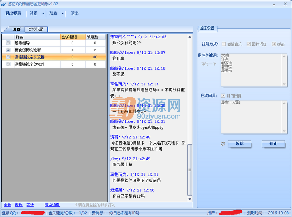Sort by the 消息数 column header
Image resolution: width=292 pixels, height=217 pixels.
pyautogui.click(x=96, y=37)
